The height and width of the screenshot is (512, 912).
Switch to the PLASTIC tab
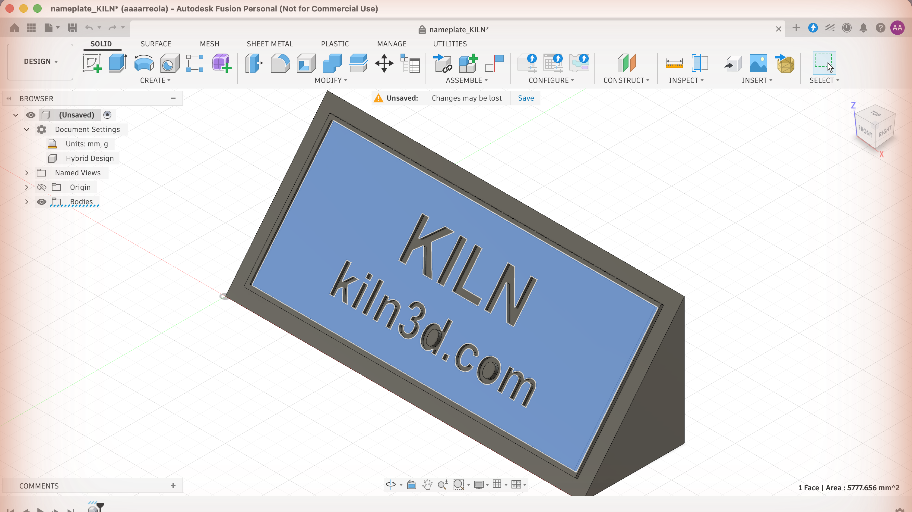[335, 44]
